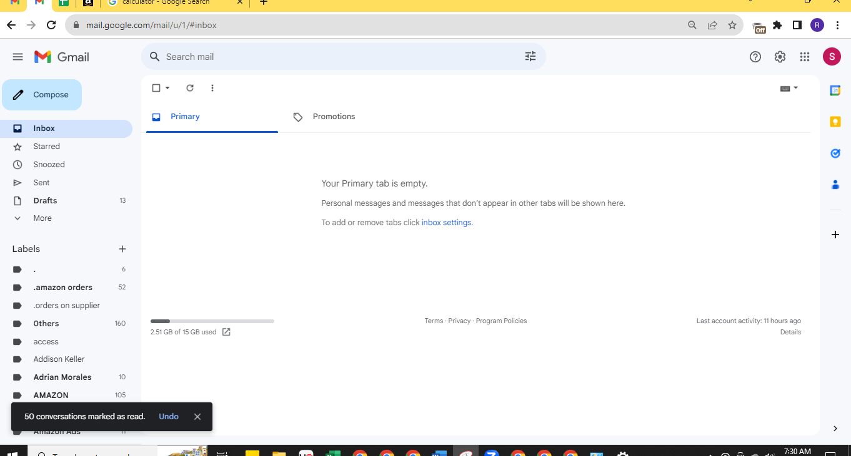The height and width of the screenshot is (456, 851).
Task: Click the taskbar clock showing 7:30 AM
Action: pyautogui.click(x=797, y=451)
